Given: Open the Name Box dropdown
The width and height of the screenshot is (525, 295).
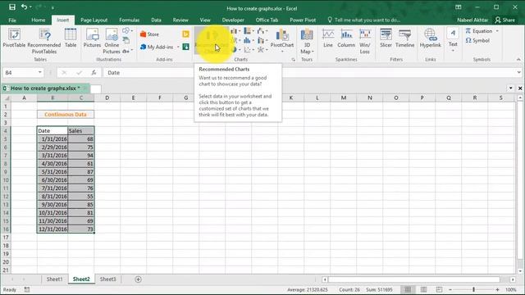Looking at the screenshot, I should coord(40,73).
